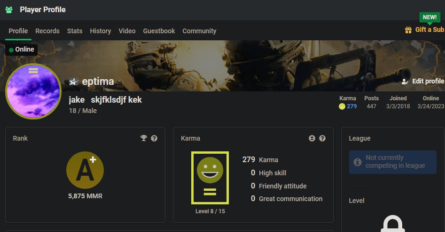445x232 pixels.
Task: Switch to the Community tab
Action: (199, 31)
